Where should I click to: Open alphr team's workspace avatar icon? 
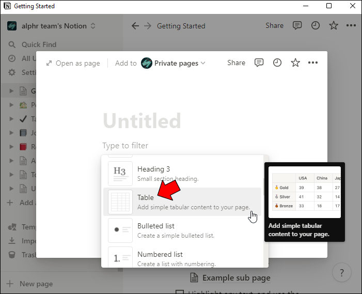pos(12,26)
